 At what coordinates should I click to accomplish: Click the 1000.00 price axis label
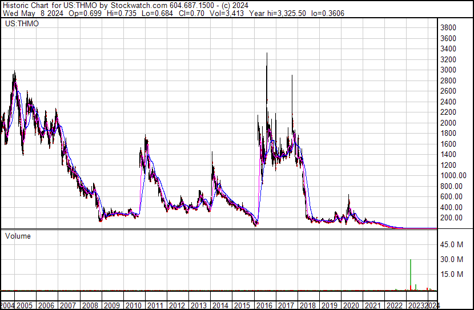[452, 176]
